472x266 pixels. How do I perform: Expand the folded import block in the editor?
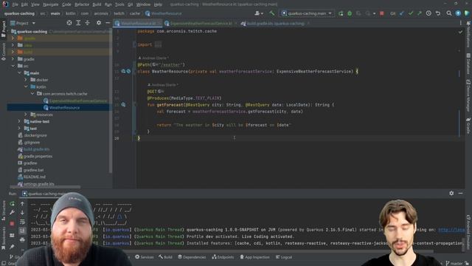point(158,44)
